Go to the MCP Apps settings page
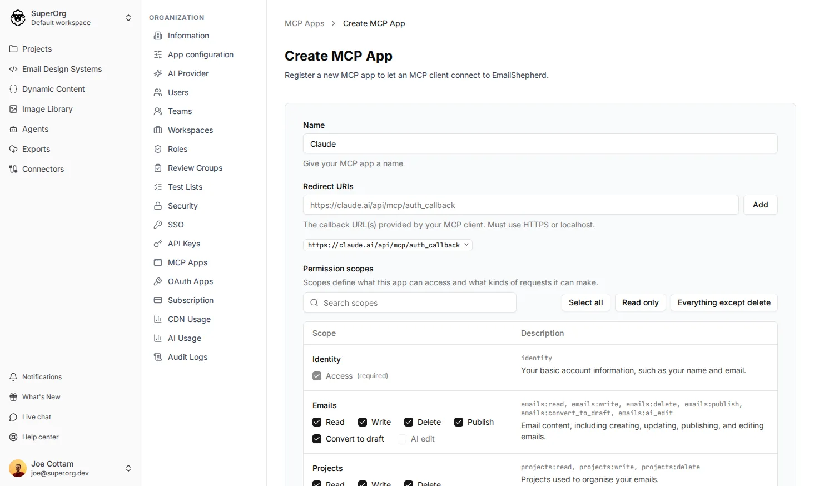The image size is (814, 486). [188, 262]
